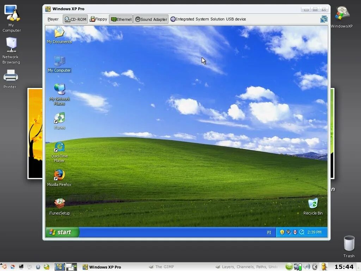
Task: Open the Ubuntu main menu icon
Action: pyautogui.click(x=4, y=267)
